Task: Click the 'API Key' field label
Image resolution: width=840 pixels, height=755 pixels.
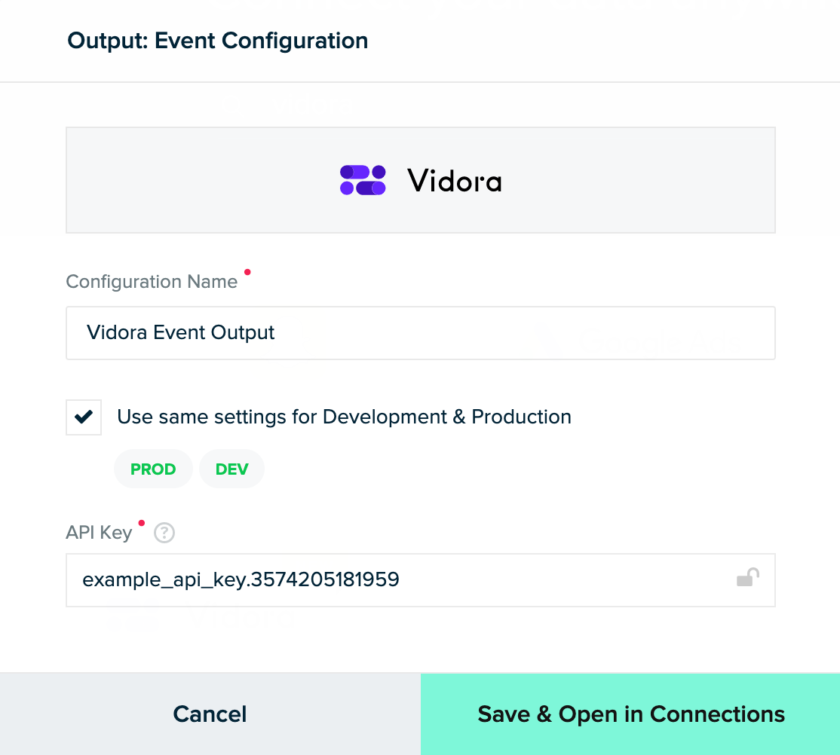Action: coord(99,532)
